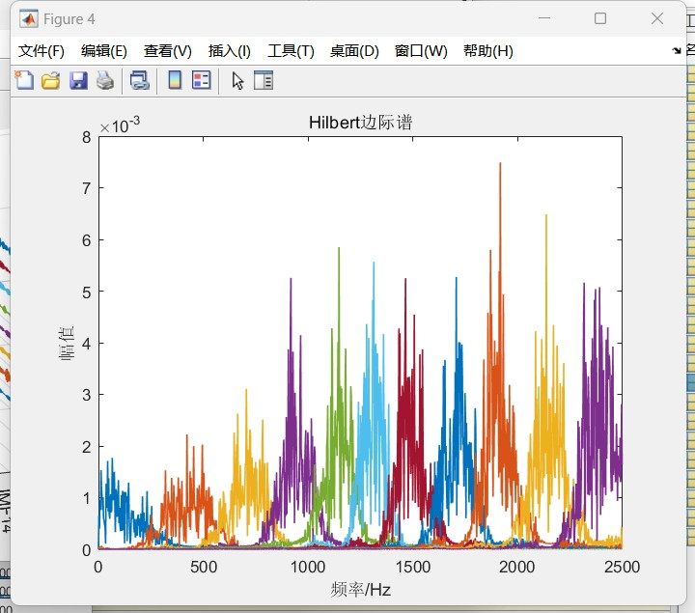Enable the Edit Plot arrow tool

237,81
